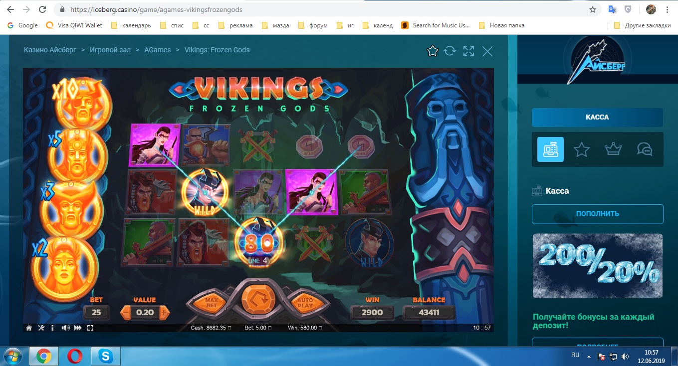The width and height of the screenshot is (678, 366).
Task: Increase the coin VALUE with plus arrow
Action: (x=165, y=313)
